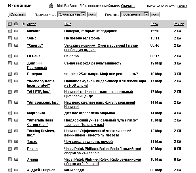Open the Reklama message

pyautogui.click(x=71, y=56)
